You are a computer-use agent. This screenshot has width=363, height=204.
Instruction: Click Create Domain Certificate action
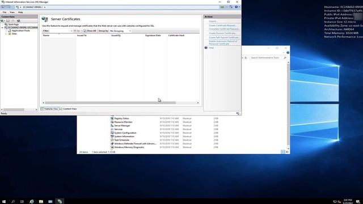tap(222, 33)
